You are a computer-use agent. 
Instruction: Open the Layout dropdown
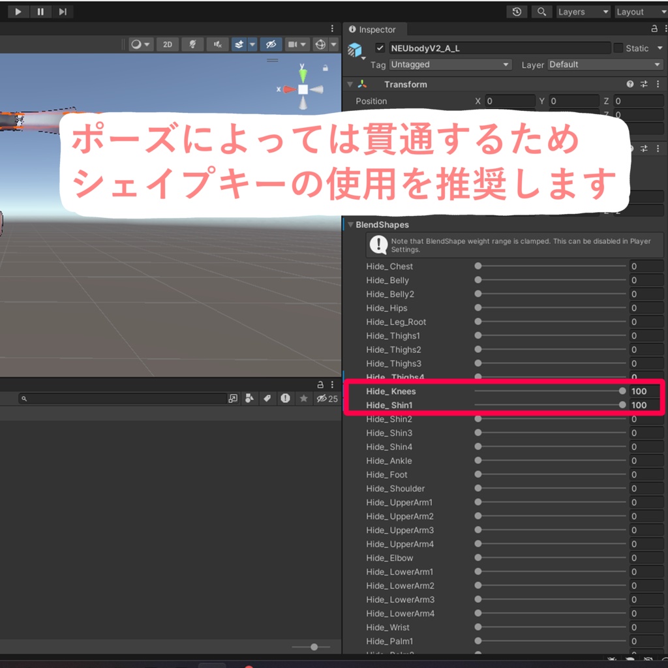pos(641,12)
